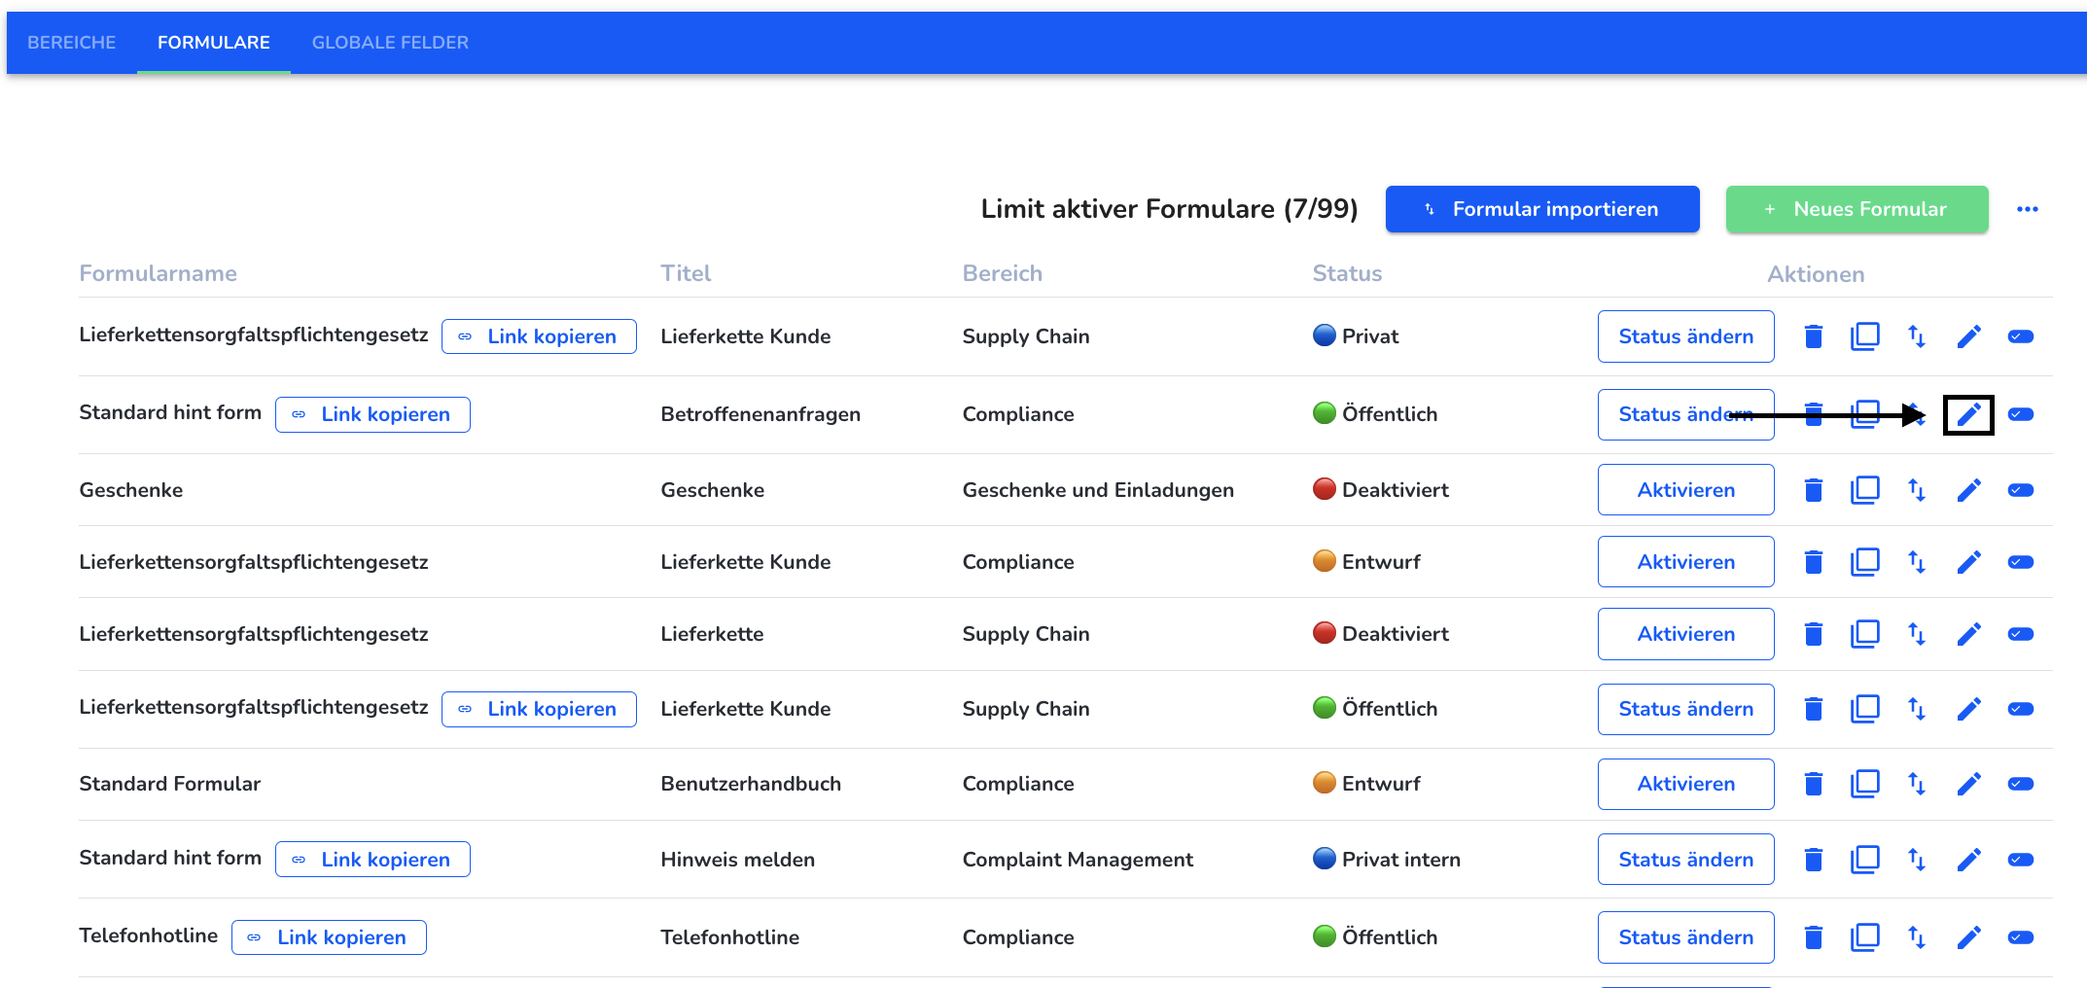Screen dimensions: 2087x988
Task: Change status of Privat Lieferkette Kunde form
Action: tap(1685, 336)
